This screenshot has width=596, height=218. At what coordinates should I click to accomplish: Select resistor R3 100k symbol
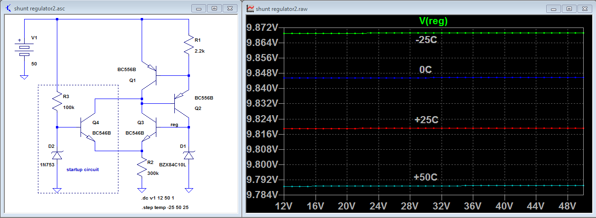click(57, 101)
